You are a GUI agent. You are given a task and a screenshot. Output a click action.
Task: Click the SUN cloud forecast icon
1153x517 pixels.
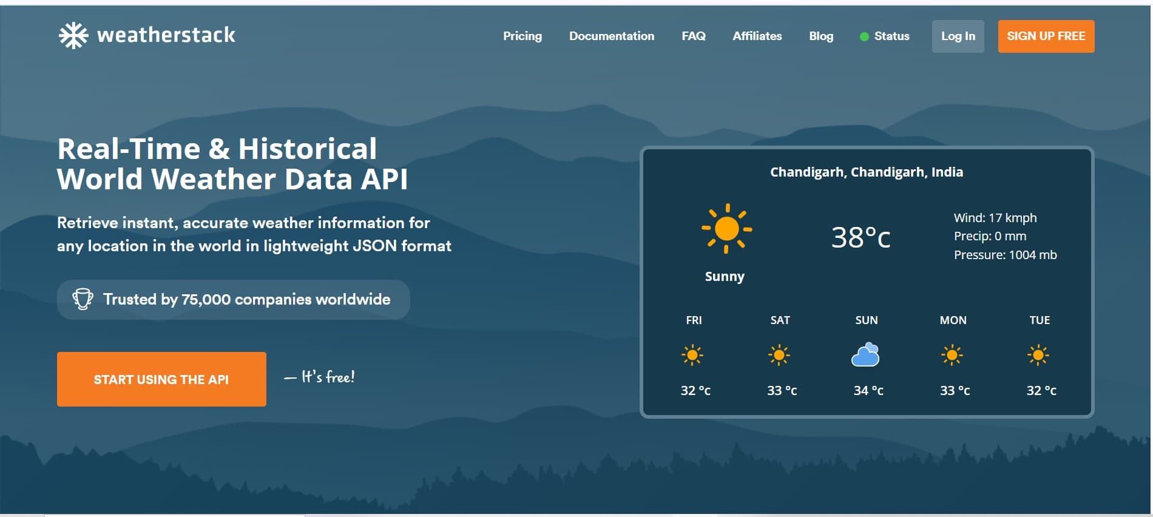click(865, 355)
